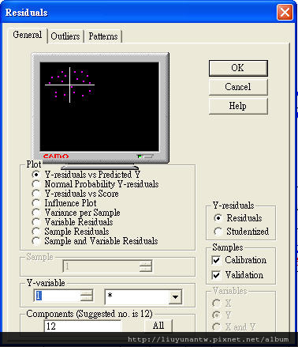
Task: Select plain Residuals for Y-residuals
Action: (x=218, y=218)
